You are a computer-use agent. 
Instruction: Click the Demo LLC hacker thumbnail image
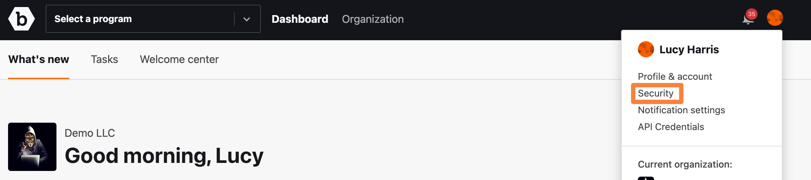pyautogui.click(x=32, y=147)
